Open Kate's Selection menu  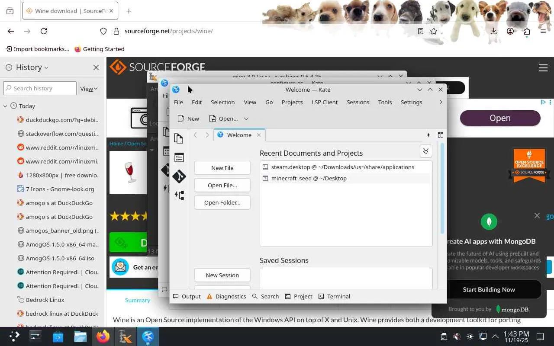[222, 102]
